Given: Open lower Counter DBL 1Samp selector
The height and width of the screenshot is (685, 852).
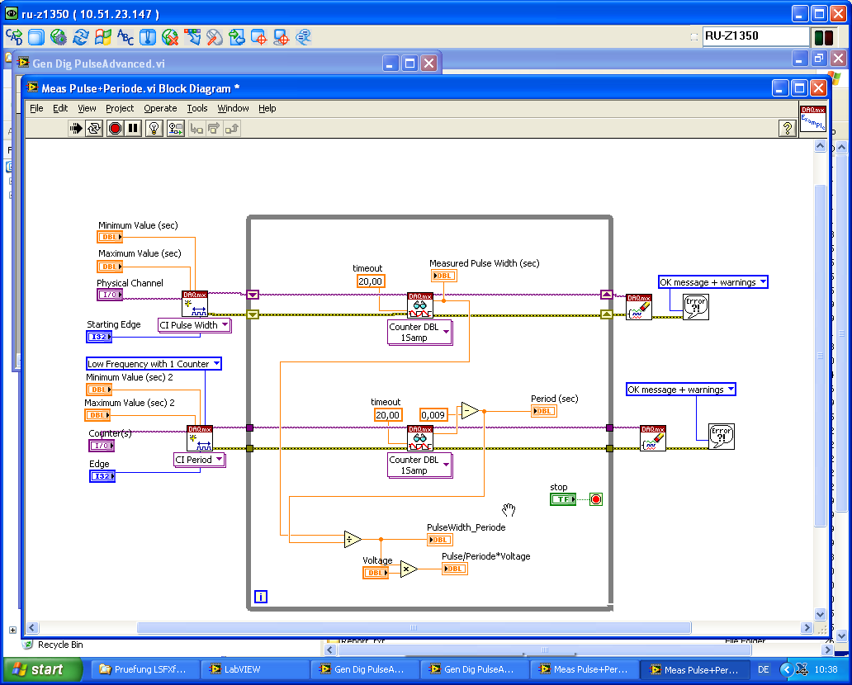Looking at the screenshot, I should (419, 465).
